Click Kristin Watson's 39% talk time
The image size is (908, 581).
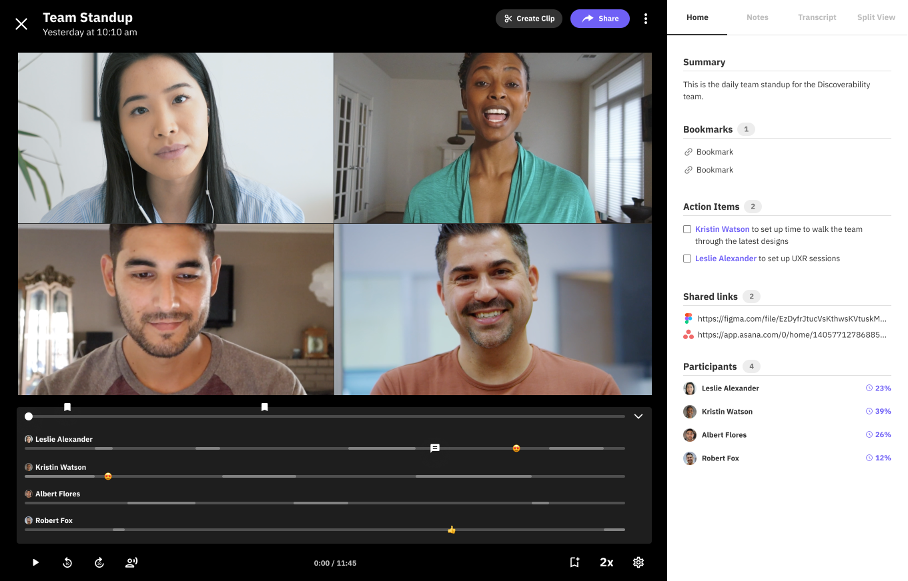[878, 412]
